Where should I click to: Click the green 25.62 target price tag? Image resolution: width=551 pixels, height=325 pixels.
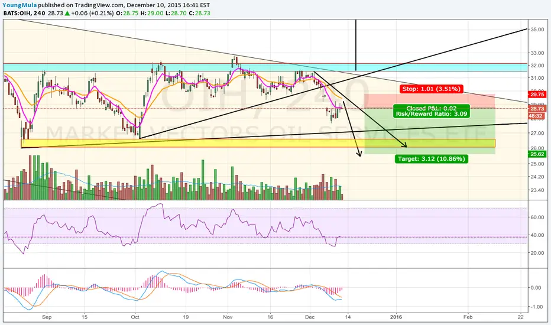(x=537, y=154)
